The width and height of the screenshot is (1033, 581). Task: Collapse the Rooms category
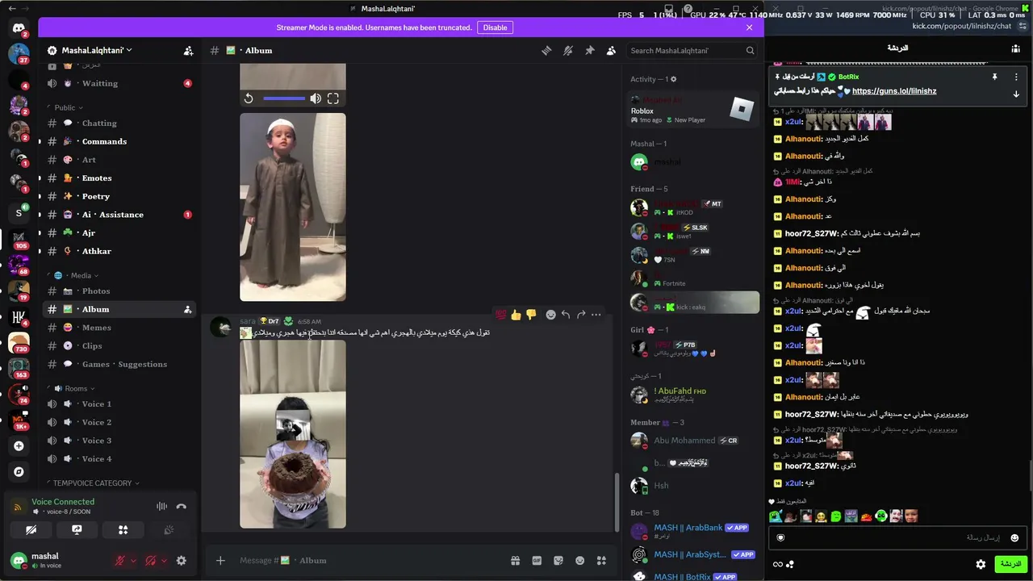coord(73,388)
